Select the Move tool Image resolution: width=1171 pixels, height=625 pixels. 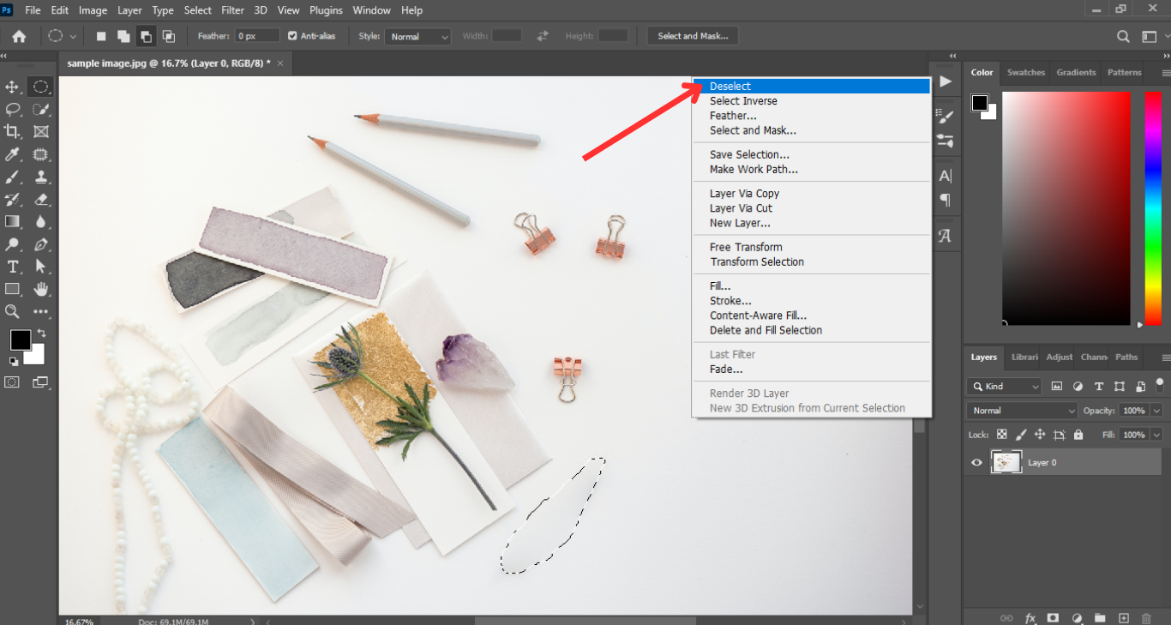pyautogui.click(x=13, y=87)
